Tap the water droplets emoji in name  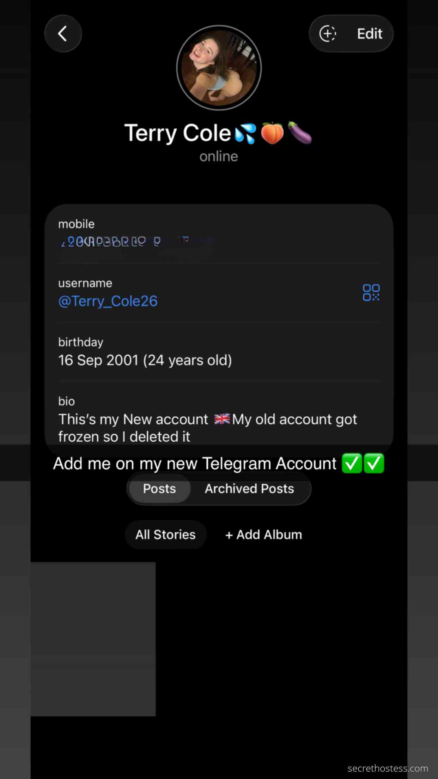coord(245,133)
